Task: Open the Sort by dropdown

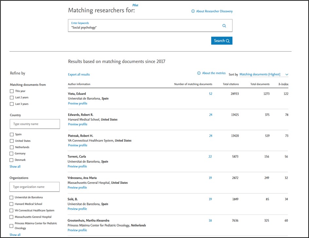Action: (264, 75)
